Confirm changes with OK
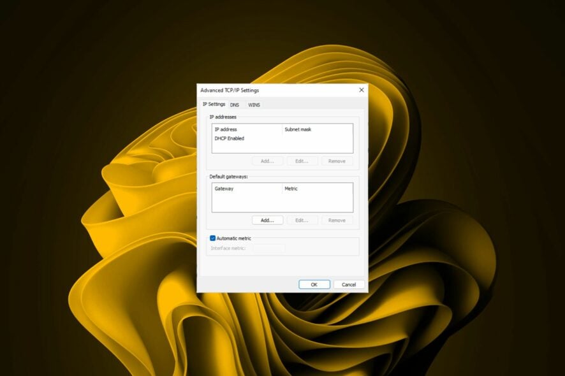The height and width of the screenshot is (376, 565). click(x=313, y=284)
